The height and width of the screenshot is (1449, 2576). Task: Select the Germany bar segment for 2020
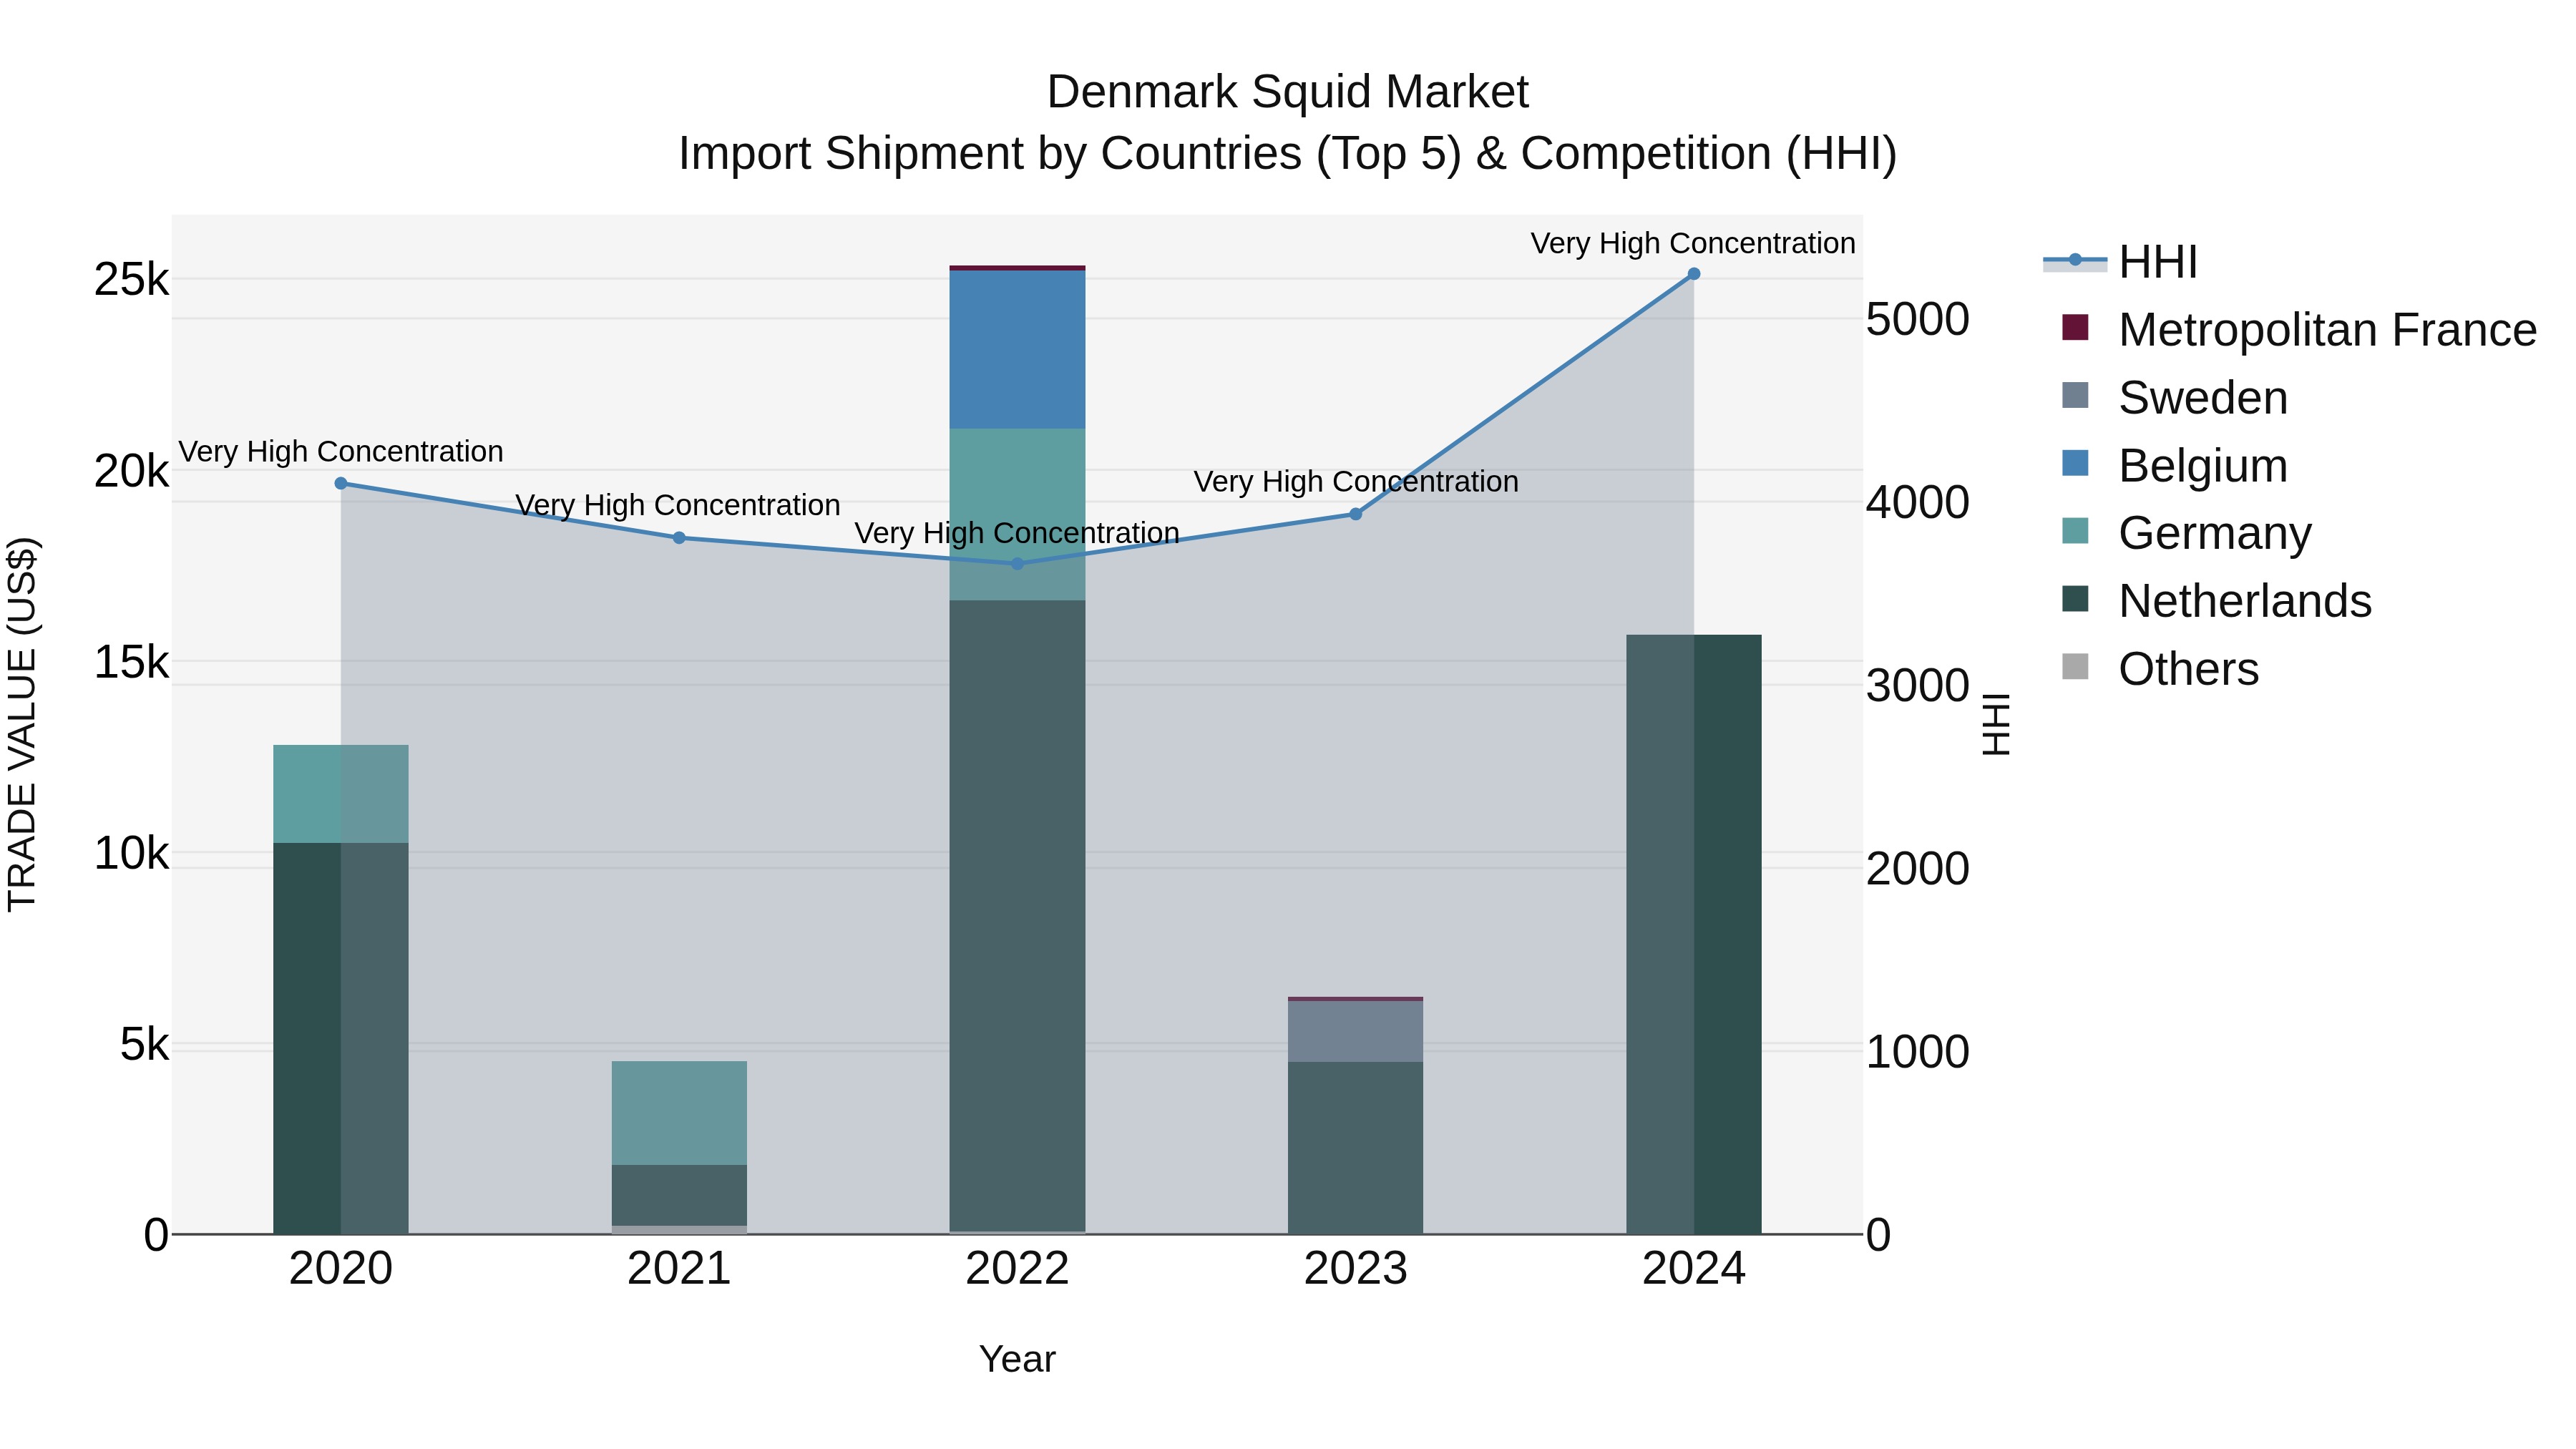(x=341, y=794)
